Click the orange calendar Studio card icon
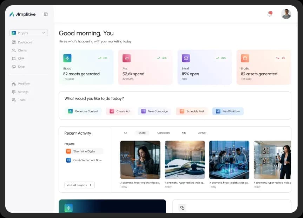Viewport: 303px width, 218px height. (245, 58)
